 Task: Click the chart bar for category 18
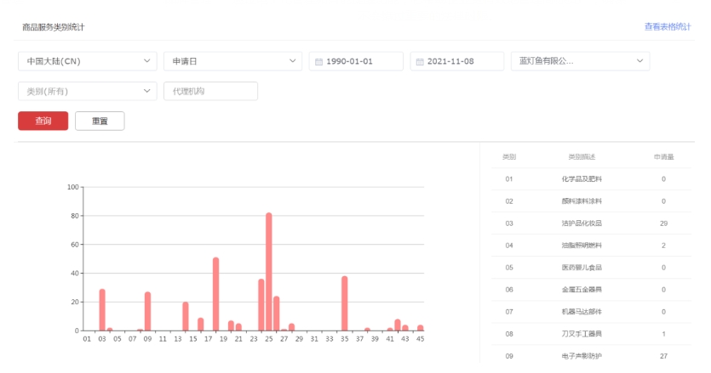tap(216, 294)
